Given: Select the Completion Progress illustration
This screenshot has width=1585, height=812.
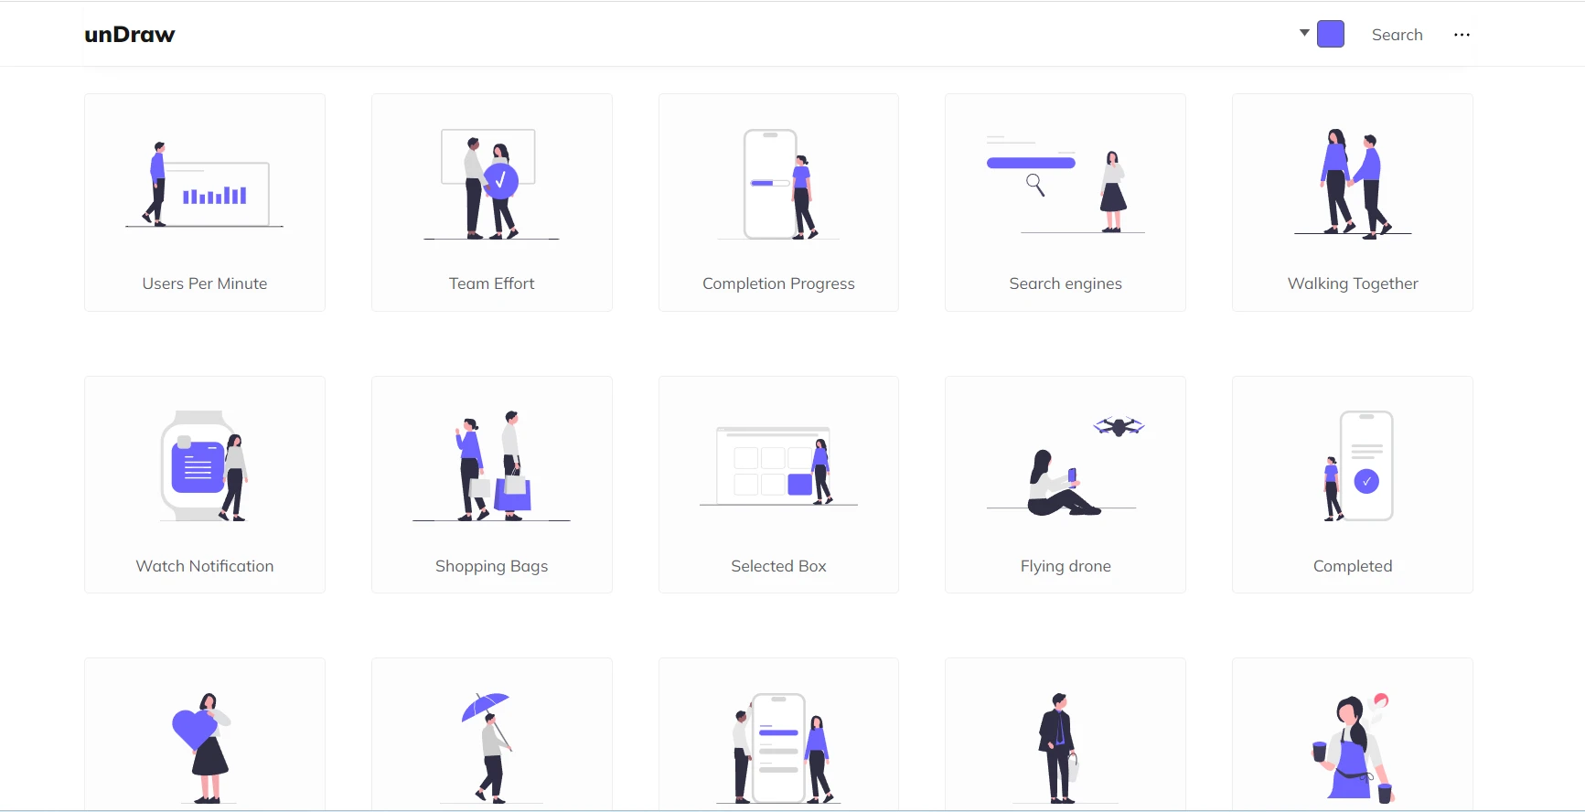Looking at the screenshot, I should point(778,202).
